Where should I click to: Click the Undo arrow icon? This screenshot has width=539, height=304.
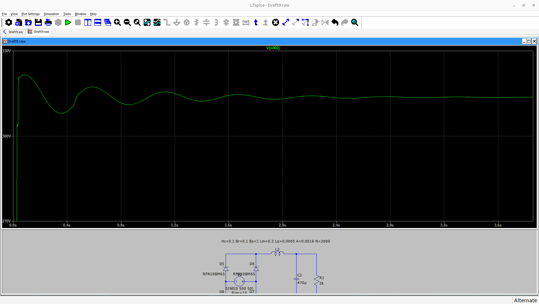[x=335, y=22]
